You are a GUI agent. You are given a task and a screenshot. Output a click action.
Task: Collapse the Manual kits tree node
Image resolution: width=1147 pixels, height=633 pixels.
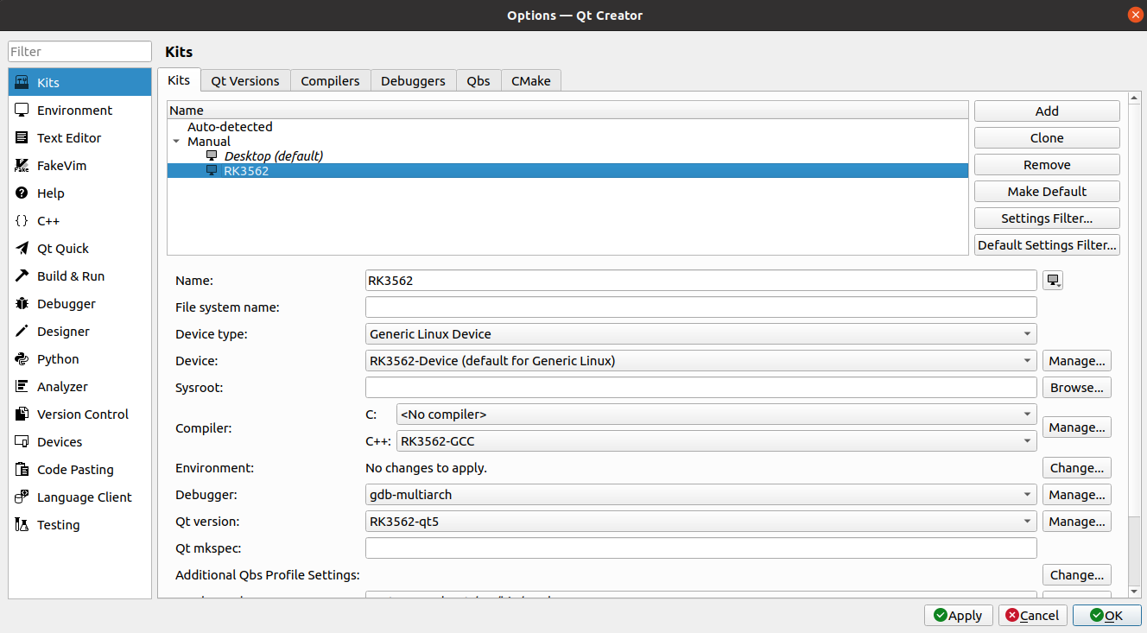(176, 142)
